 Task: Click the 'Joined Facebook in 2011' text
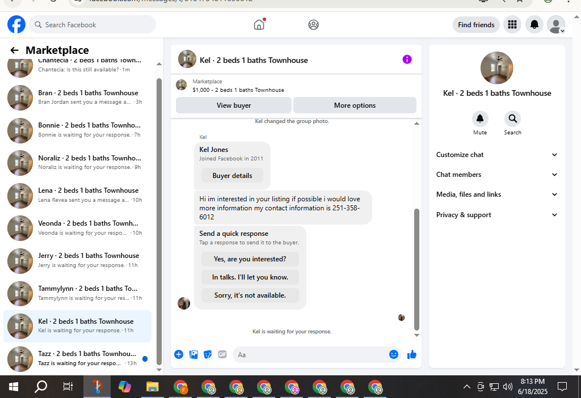click(231, 158)
